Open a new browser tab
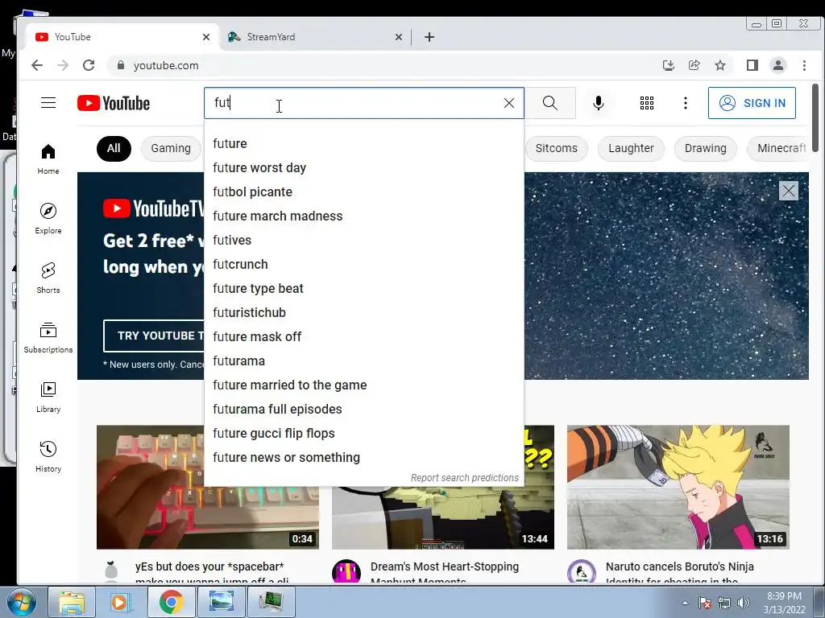The image size is (825, 618). [429, 37]
